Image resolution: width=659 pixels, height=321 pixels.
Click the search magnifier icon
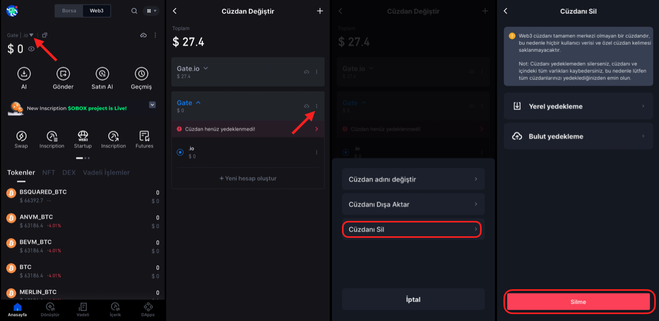click(134, 11)
